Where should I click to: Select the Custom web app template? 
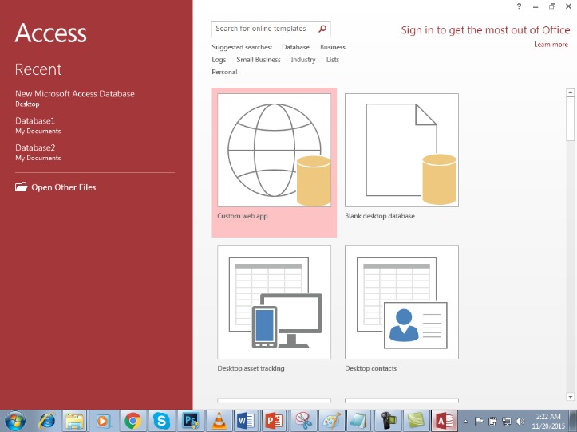coord(275,162)
